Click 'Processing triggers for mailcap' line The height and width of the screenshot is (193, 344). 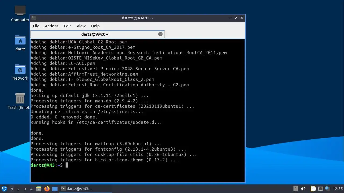pyautogui.click(x=96, y=144)
